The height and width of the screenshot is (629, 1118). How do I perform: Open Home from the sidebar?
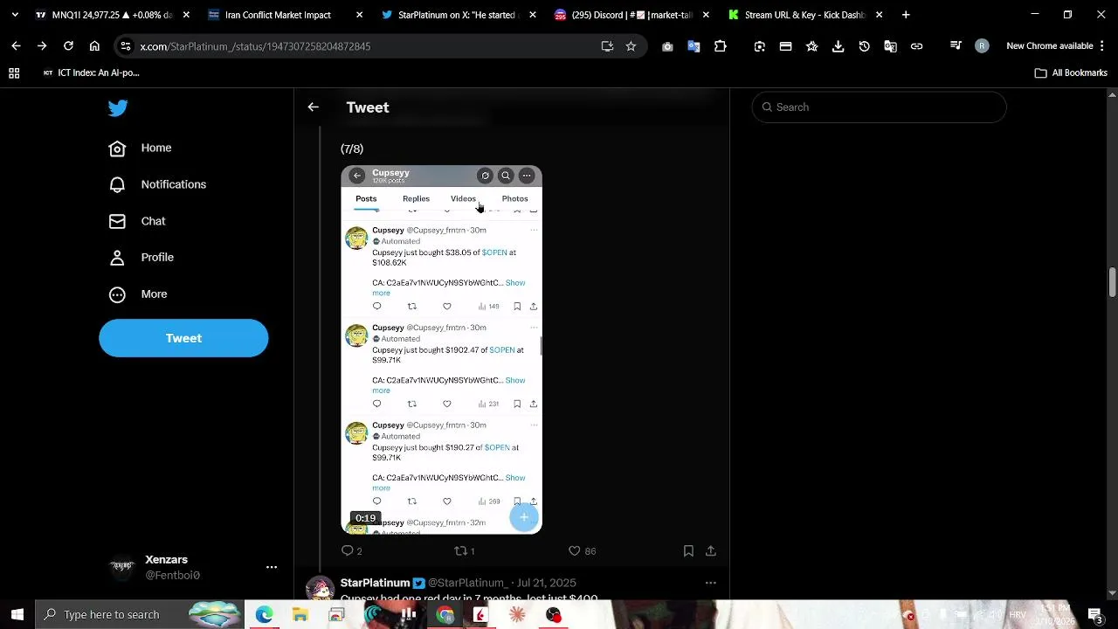140,148
